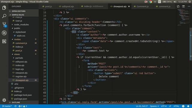Open the master branch selector
The image size is (192, 108).
(x=7, y=106)
